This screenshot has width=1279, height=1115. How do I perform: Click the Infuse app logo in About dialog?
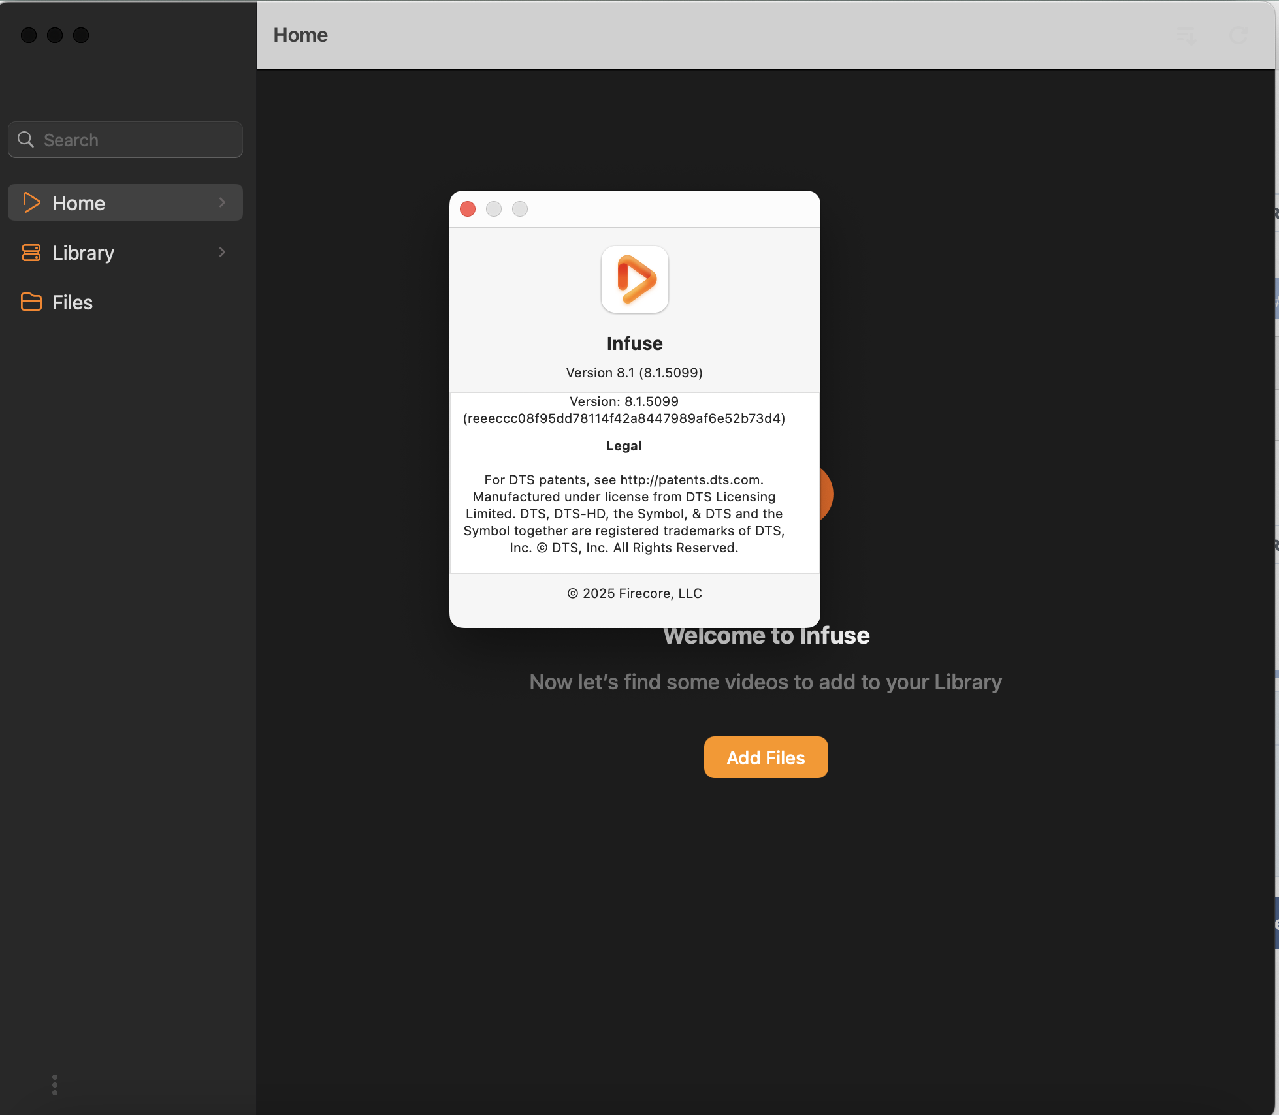pos(634,279)
